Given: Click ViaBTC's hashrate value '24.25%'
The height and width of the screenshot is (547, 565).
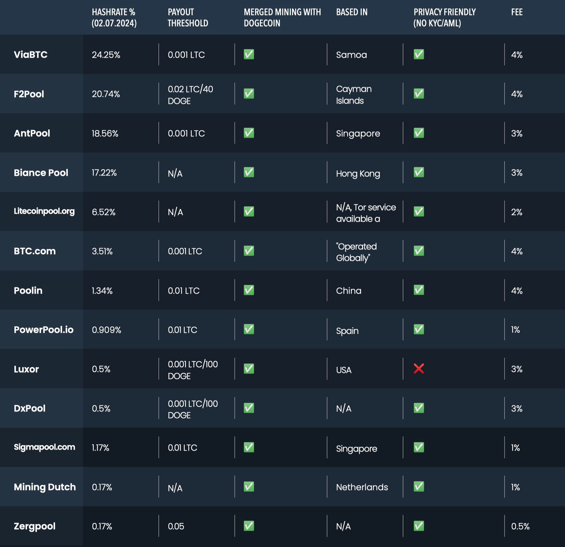Looking at the screenshot, I should coord(106,55).
